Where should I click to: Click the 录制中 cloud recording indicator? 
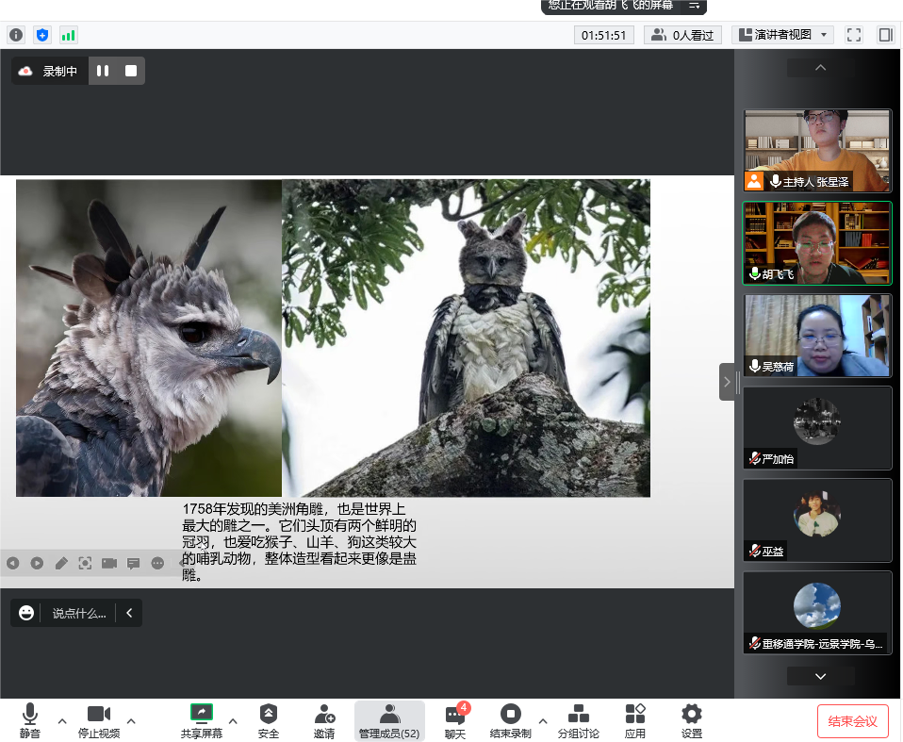point(50,71)
